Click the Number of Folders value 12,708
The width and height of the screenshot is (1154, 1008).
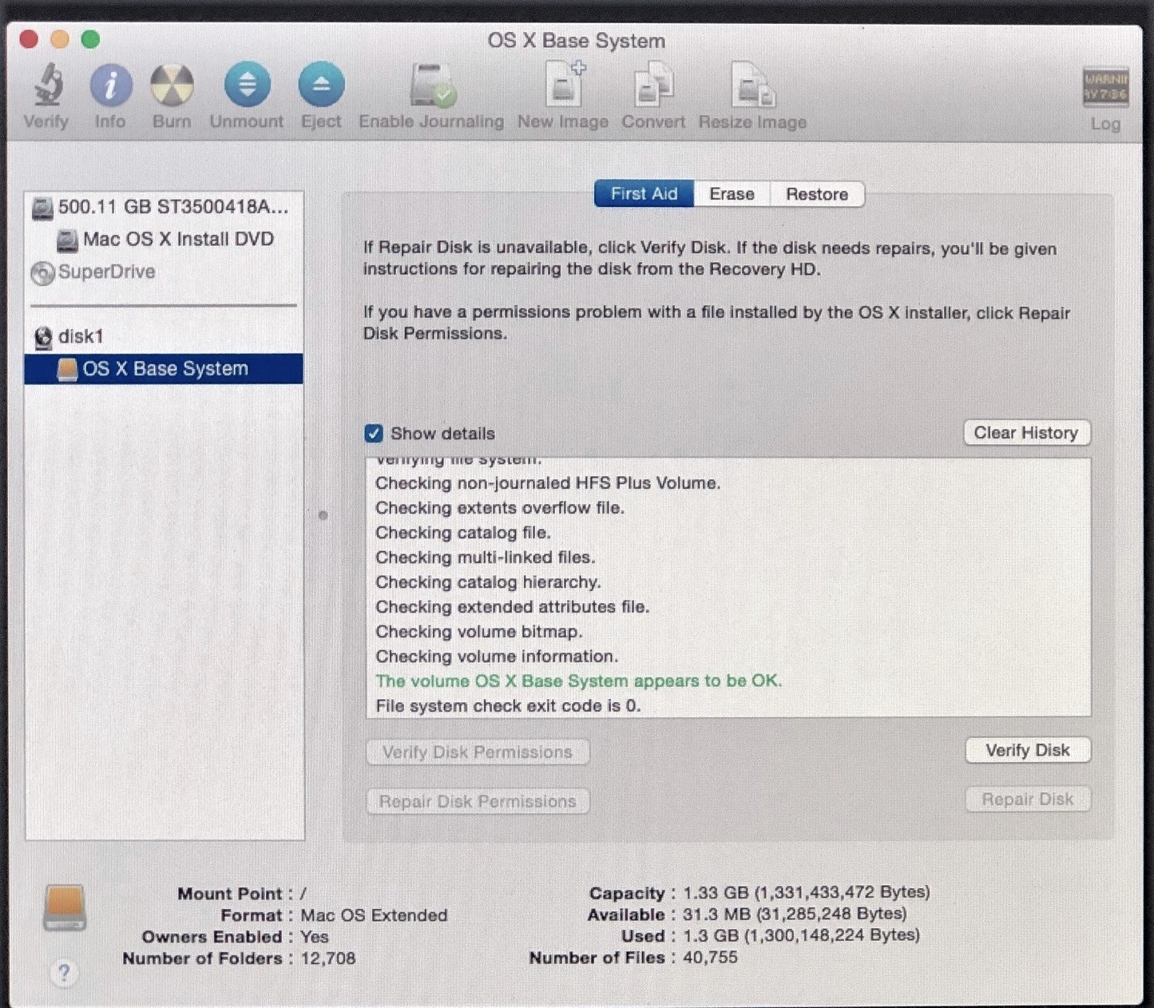coord(328,958)
